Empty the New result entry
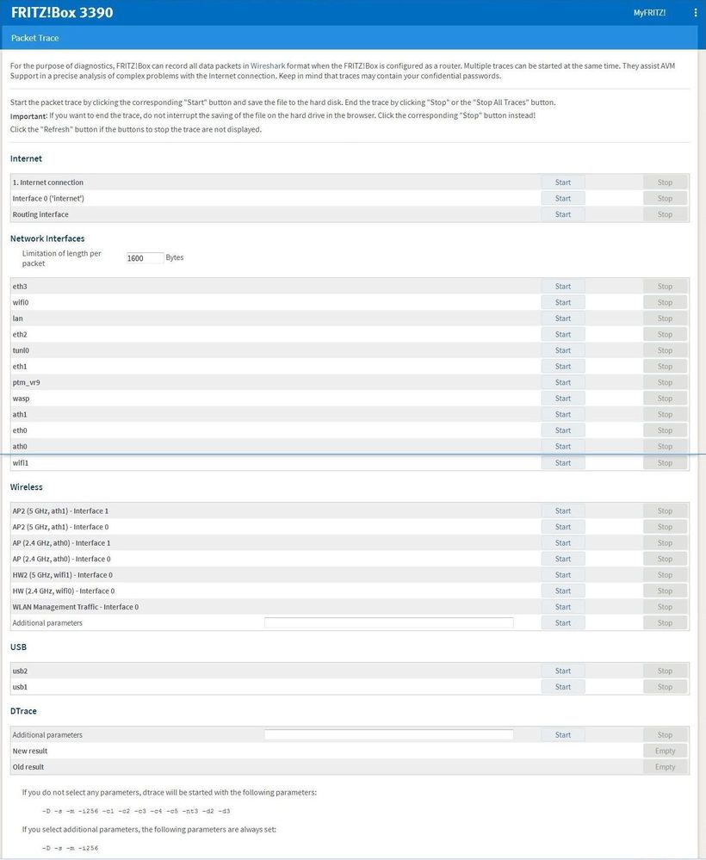 tap(665, 751)
